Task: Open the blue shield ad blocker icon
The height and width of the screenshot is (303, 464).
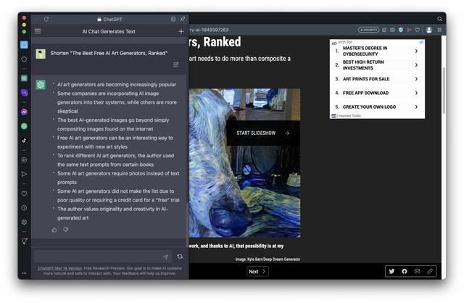Action: pyautogui.click(x=401, y=30)
